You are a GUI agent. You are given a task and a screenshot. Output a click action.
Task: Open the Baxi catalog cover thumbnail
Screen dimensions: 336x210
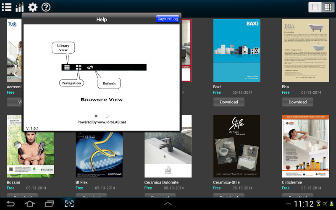pyautogui.click(x=237, y=50)
